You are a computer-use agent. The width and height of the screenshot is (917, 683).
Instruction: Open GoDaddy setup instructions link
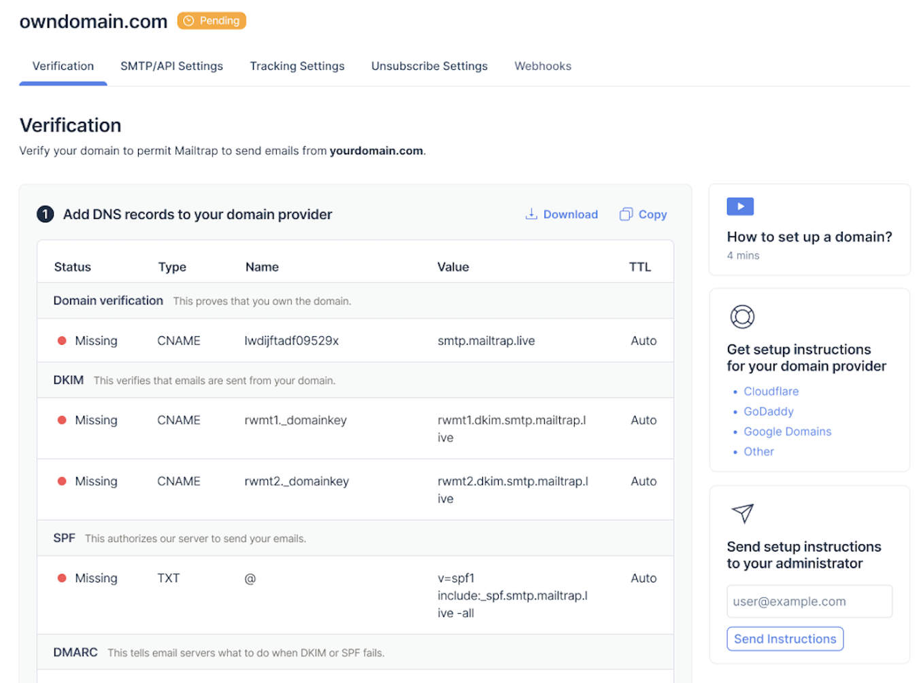(768, 411)
